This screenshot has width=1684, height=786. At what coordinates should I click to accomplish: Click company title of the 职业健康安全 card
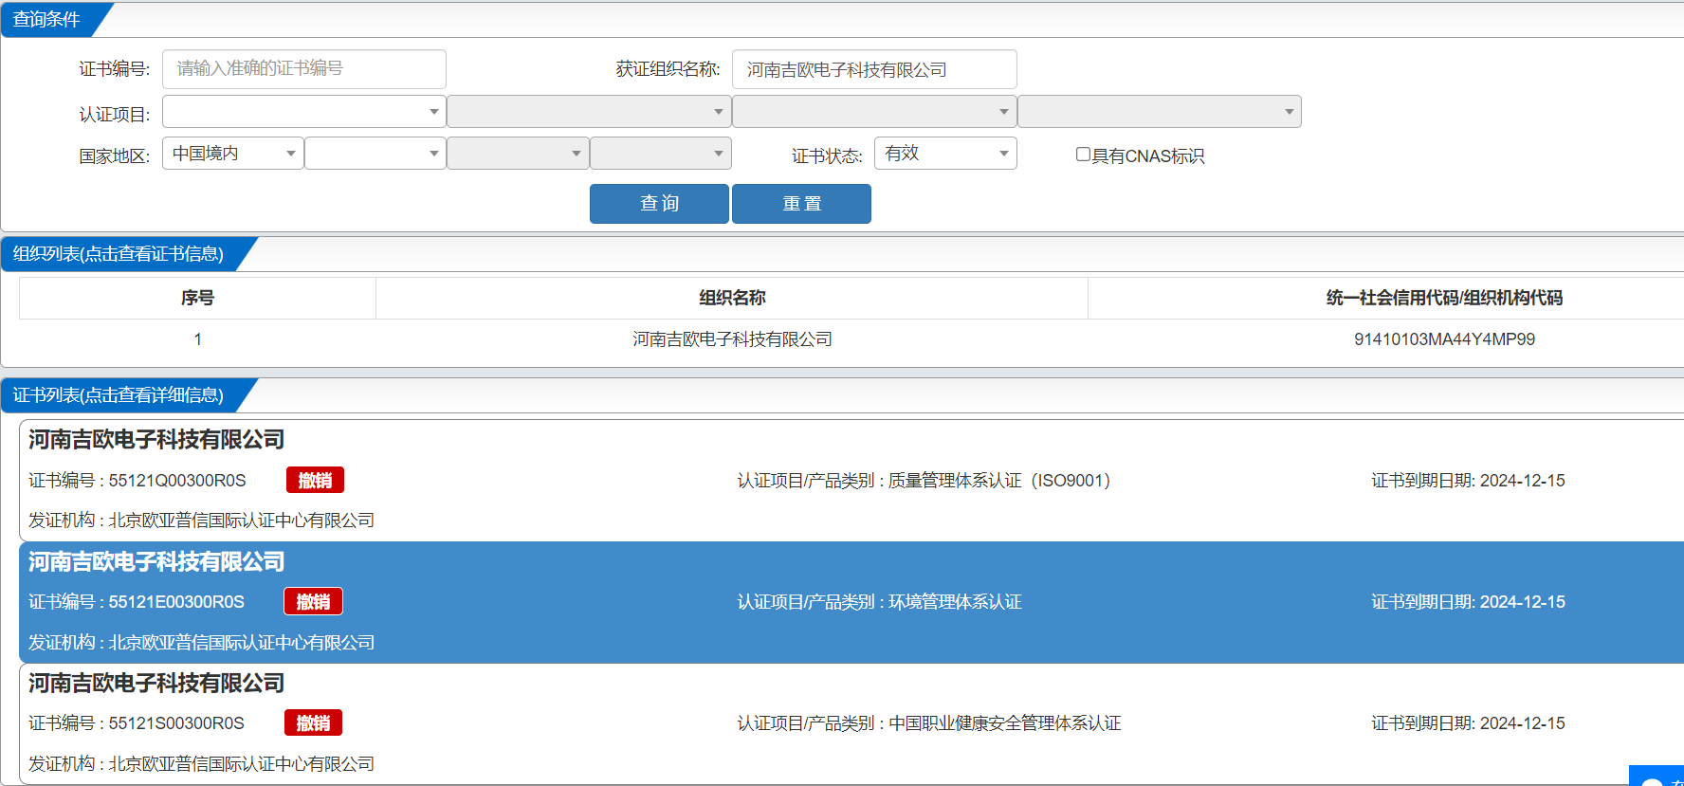click(156, 684)
